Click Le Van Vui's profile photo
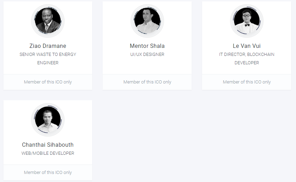Screen dimensions: 296x182 [247, 21]
